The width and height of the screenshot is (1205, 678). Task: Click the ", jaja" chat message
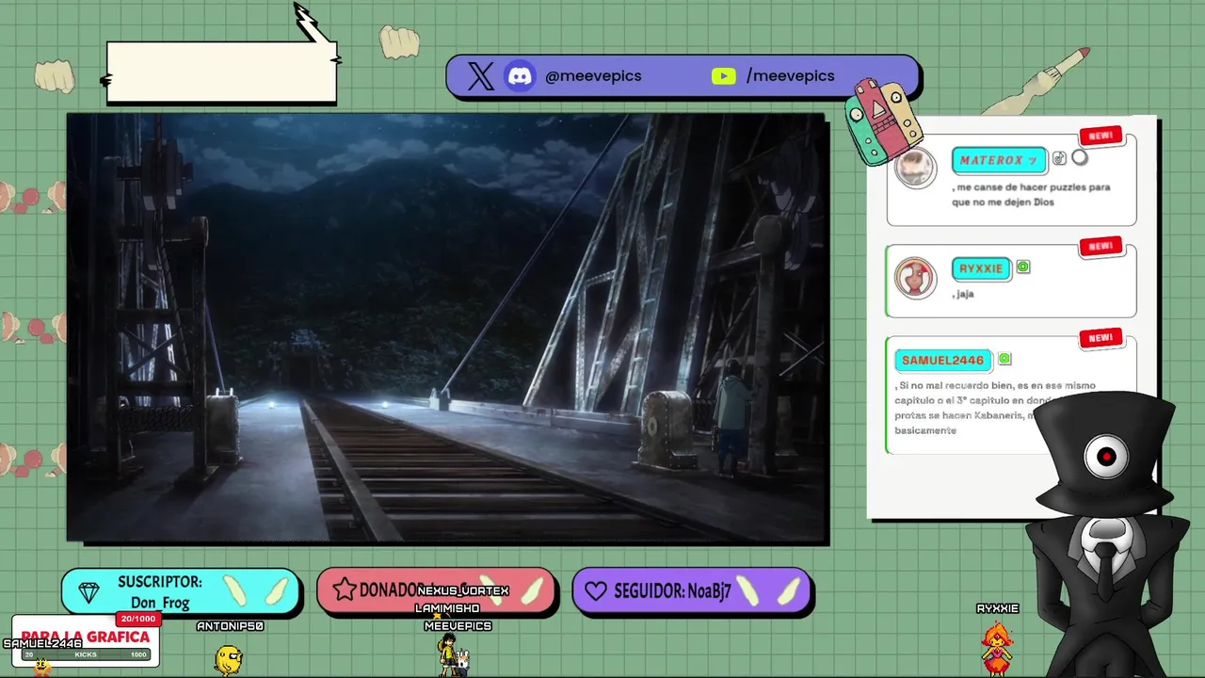coord(963,294)
